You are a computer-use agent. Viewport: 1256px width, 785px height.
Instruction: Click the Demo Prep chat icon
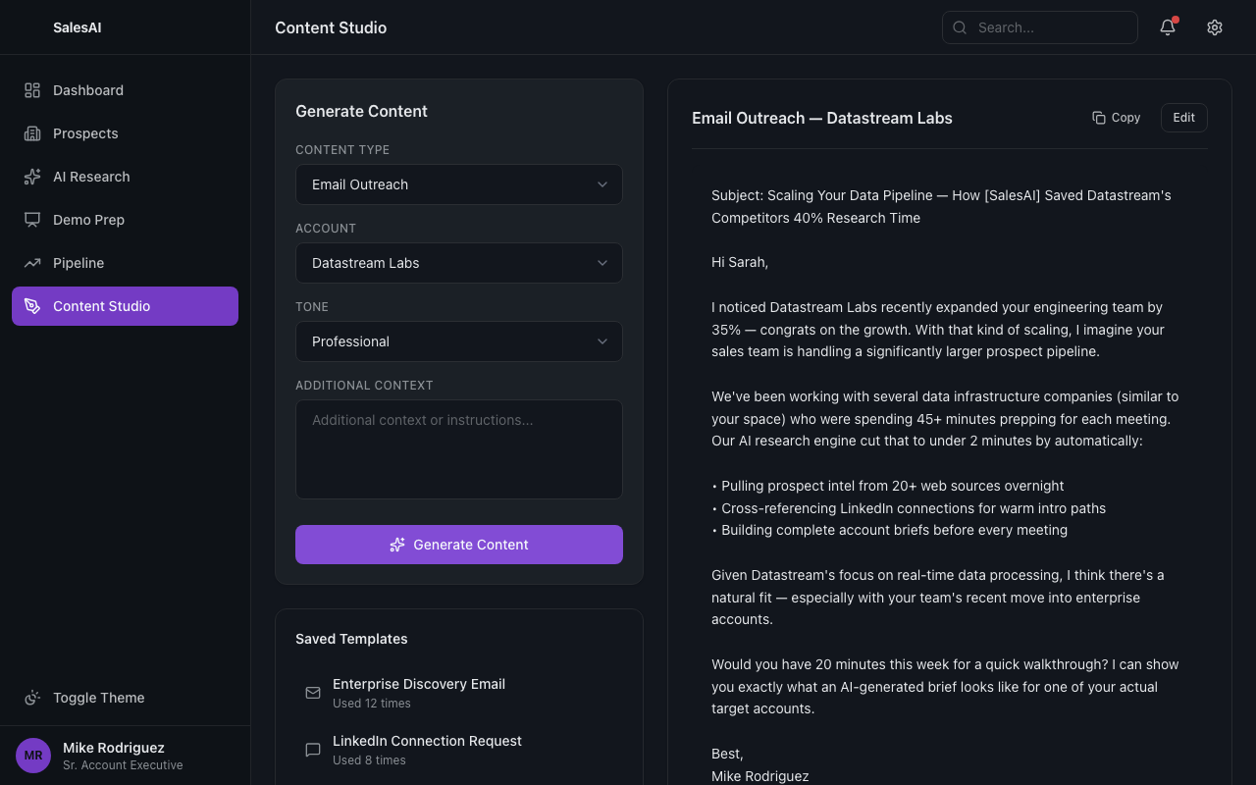pyautogui.click(x=32, y=220)
